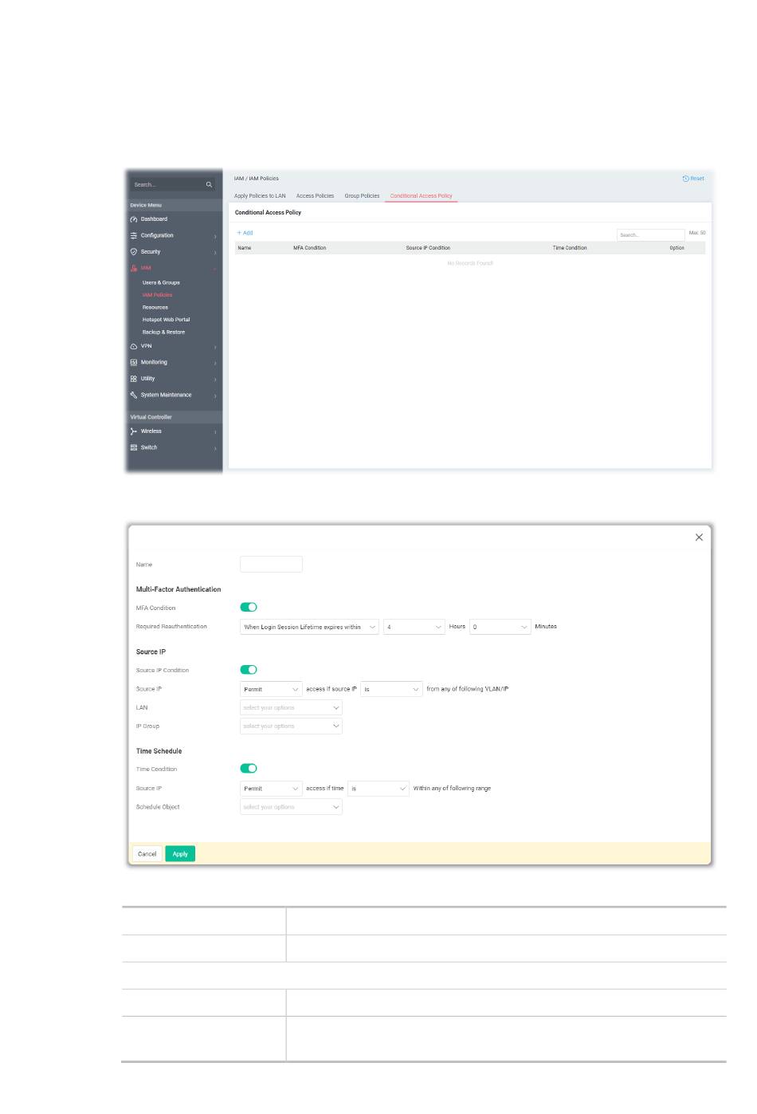Click the Monitoring chart icon
Screen dimensions: 757x1114
coord(134,362)
